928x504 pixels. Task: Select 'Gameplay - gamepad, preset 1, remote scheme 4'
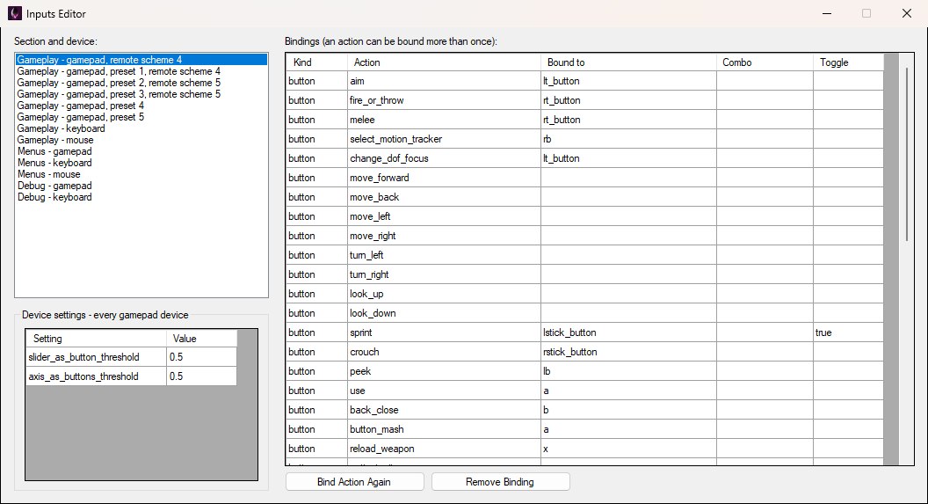tap(141, 71)
